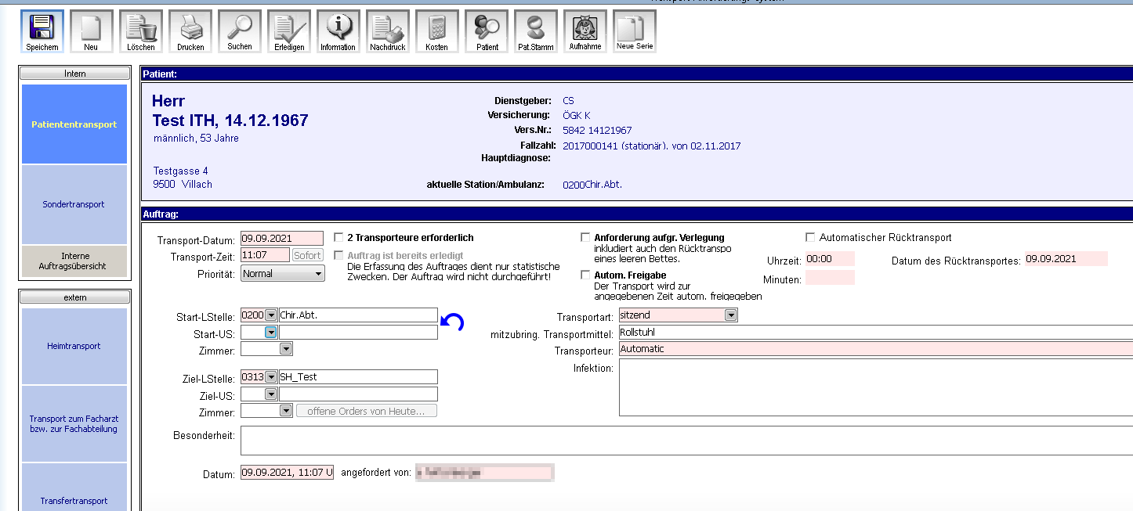Open the Suchen search tool
The height and width of the screenshot is (511, 1133).
[240, 31]
